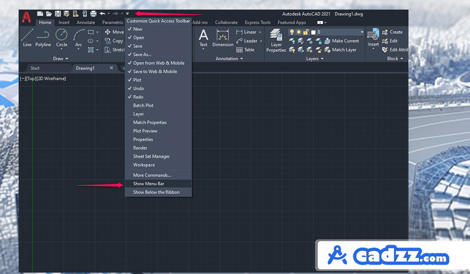The image size is (470, 274).
Task: Close the Drawing1 file tab
Action: tap(111, 68)
